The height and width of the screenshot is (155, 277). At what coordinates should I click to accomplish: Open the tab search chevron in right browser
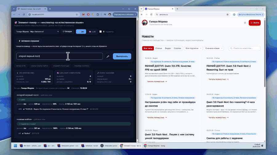141,9
